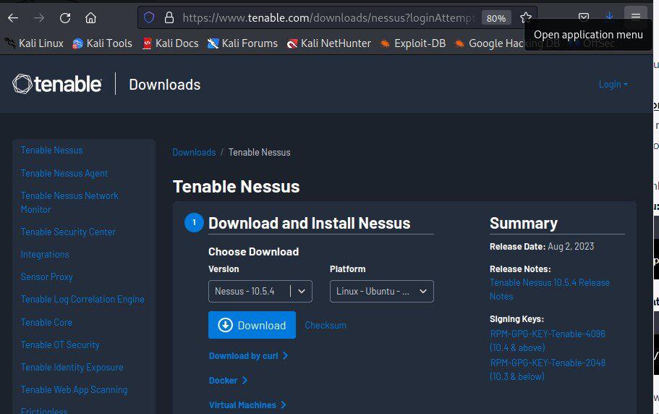Viewport: 659px width, 414px height.
Task: Expand Download by curl section
Action: 248,355
